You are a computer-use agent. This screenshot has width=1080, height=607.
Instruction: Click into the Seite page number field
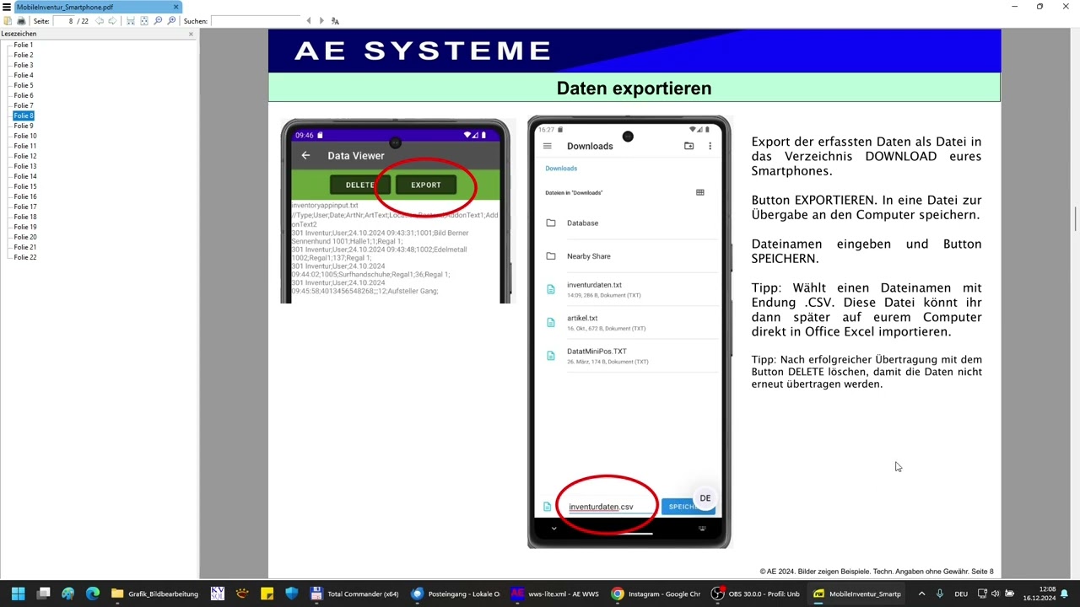point(63,21)
